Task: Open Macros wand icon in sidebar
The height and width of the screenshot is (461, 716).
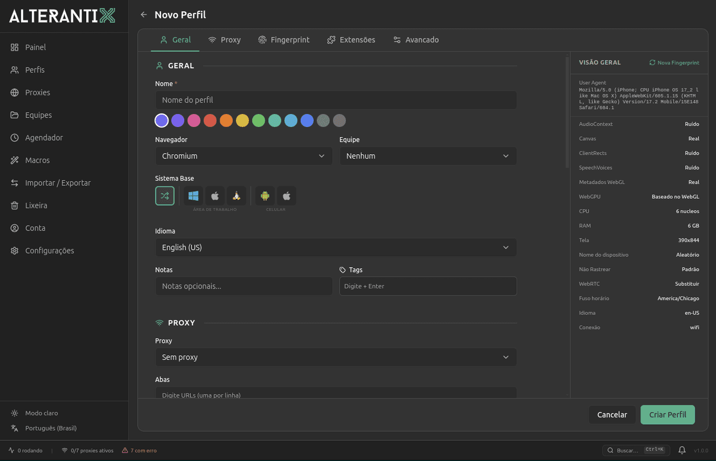Action: 15,160
